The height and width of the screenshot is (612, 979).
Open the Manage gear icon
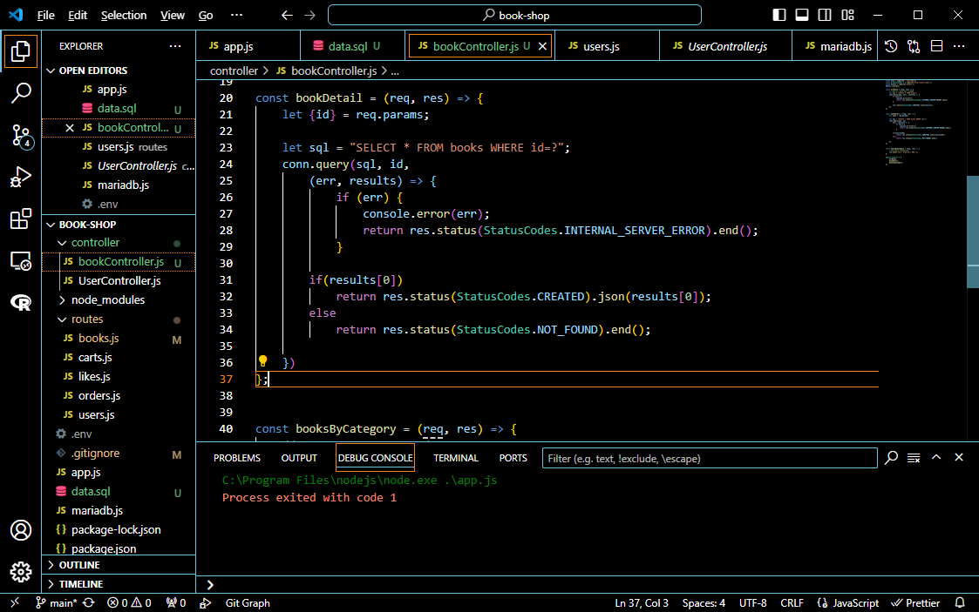coord(21,571)
